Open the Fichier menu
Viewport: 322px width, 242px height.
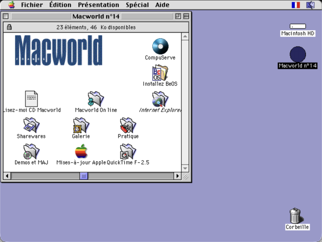[x=32, y=5]
